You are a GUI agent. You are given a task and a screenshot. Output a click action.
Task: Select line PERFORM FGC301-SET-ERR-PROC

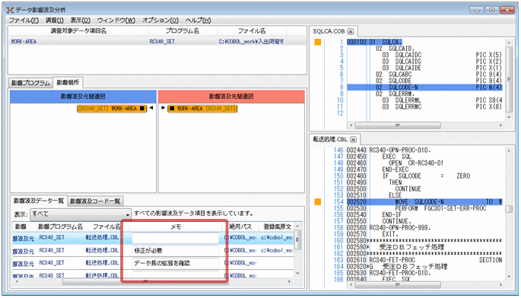click(424, 208)
